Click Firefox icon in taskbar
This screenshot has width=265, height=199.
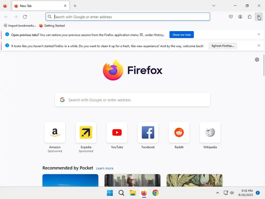(x=144, y=193)
